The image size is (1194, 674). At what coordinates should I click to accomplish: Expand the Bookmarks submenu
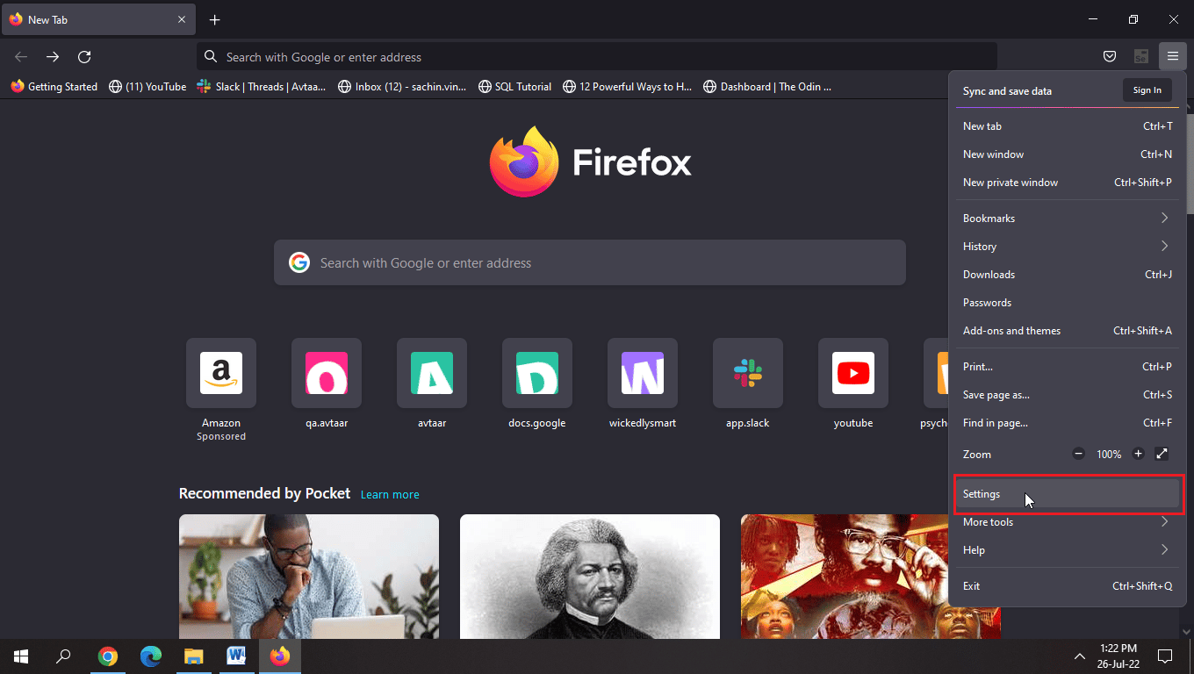click(x=1067, y=218)
